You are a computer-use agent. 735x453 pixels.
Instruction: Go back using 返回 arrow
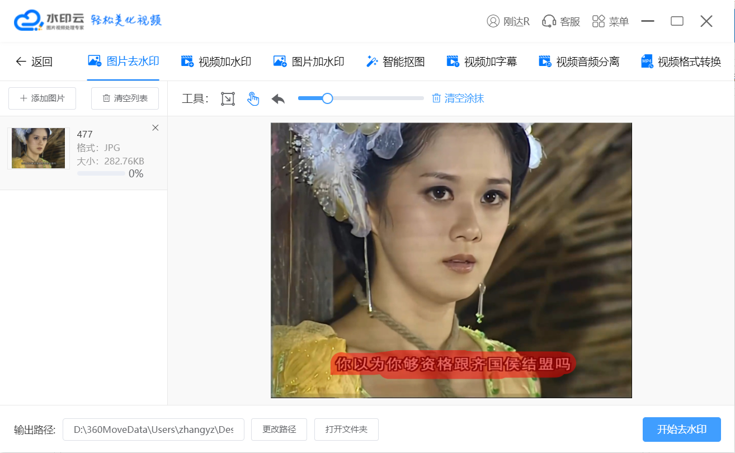click(34, 62)
